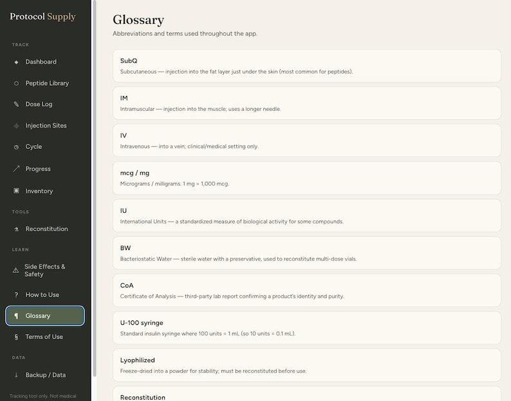Click the Abbreviations and terms subtitle
The width and height of the screenshot is (511, 401).
point(185,34)
